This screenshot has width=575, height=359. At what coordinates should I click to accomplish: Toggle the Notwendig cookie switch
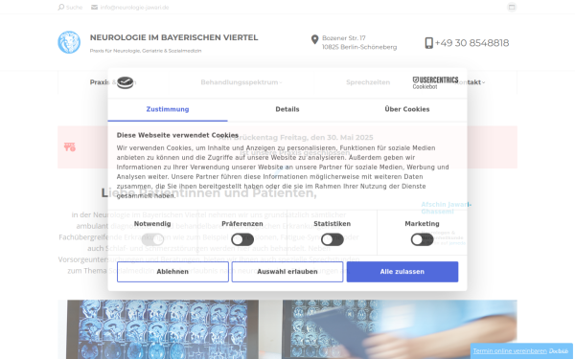[x=152, y=240]
